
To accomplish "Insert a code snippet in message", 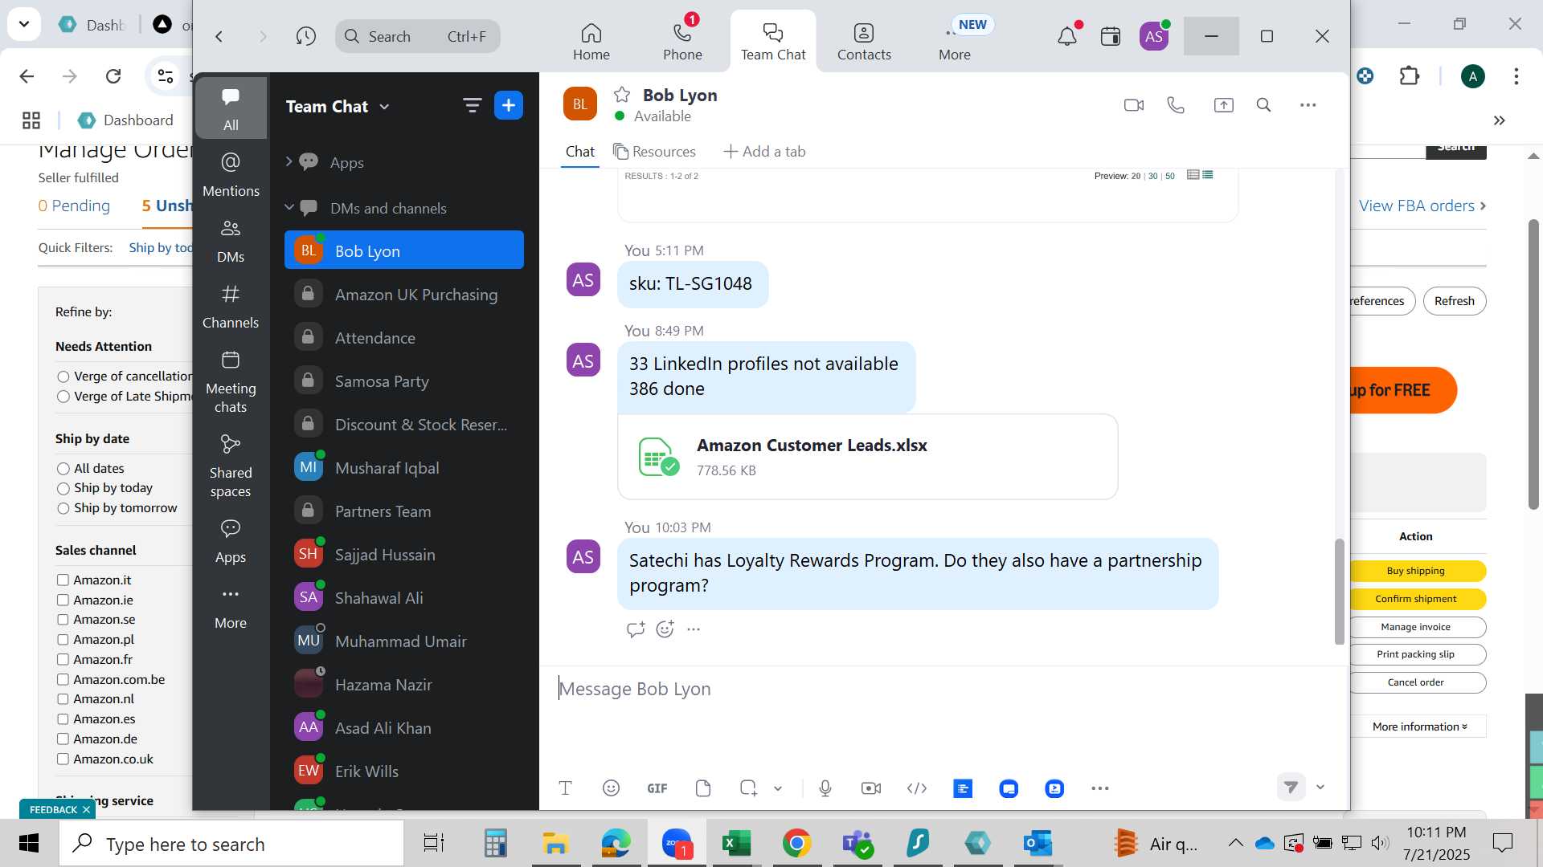I will tap(917, 788).
